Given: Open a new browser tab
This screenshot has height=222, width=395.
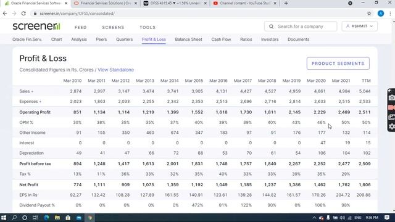Looking at the screenshot, I should click(x=286, y=3).
